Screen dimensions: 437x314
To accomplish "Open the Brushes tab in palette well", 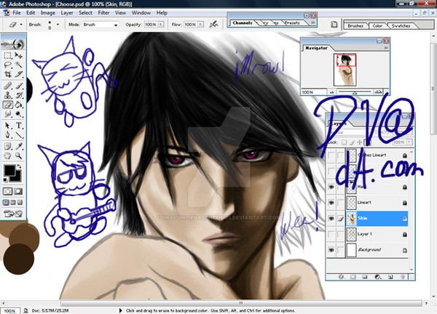I will (355, 25).
